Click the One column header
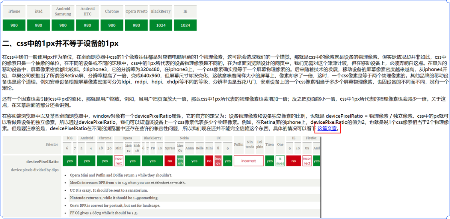 [280, 145]
